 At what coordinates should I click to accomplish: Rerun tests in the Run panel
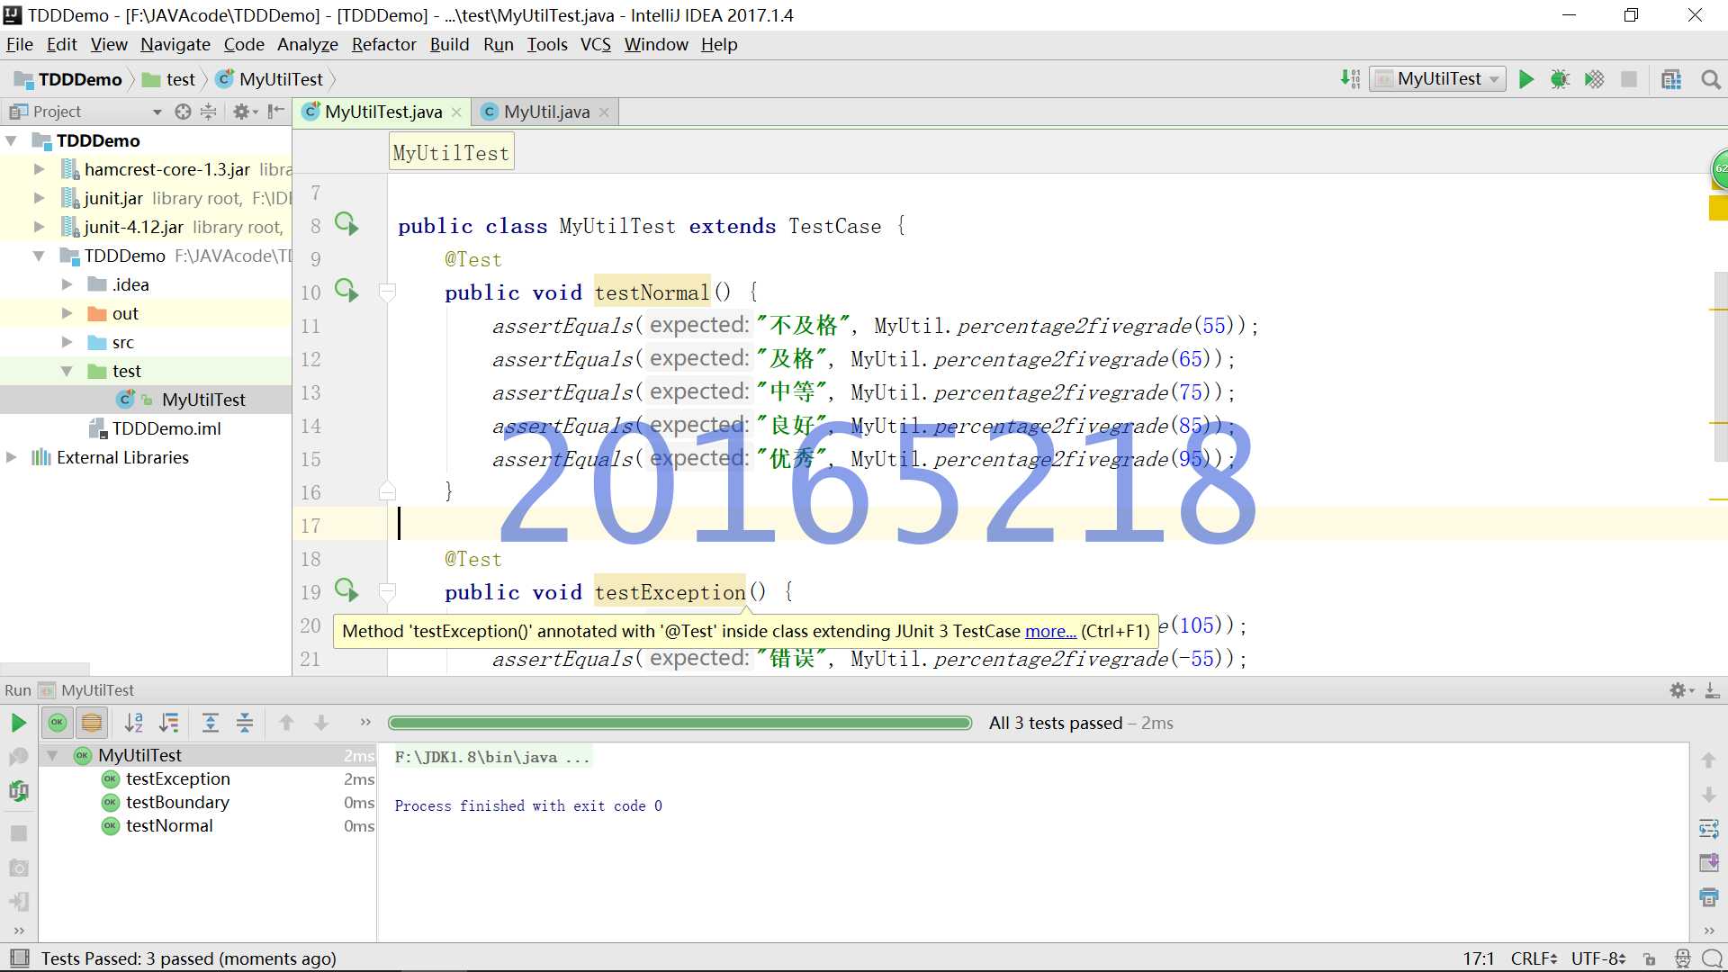pyautogui.click(x=18, y=723)
